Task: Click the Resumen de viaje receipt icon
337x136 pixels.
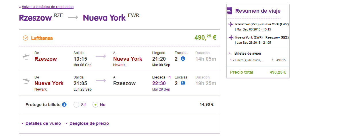Action: point(229,11)
